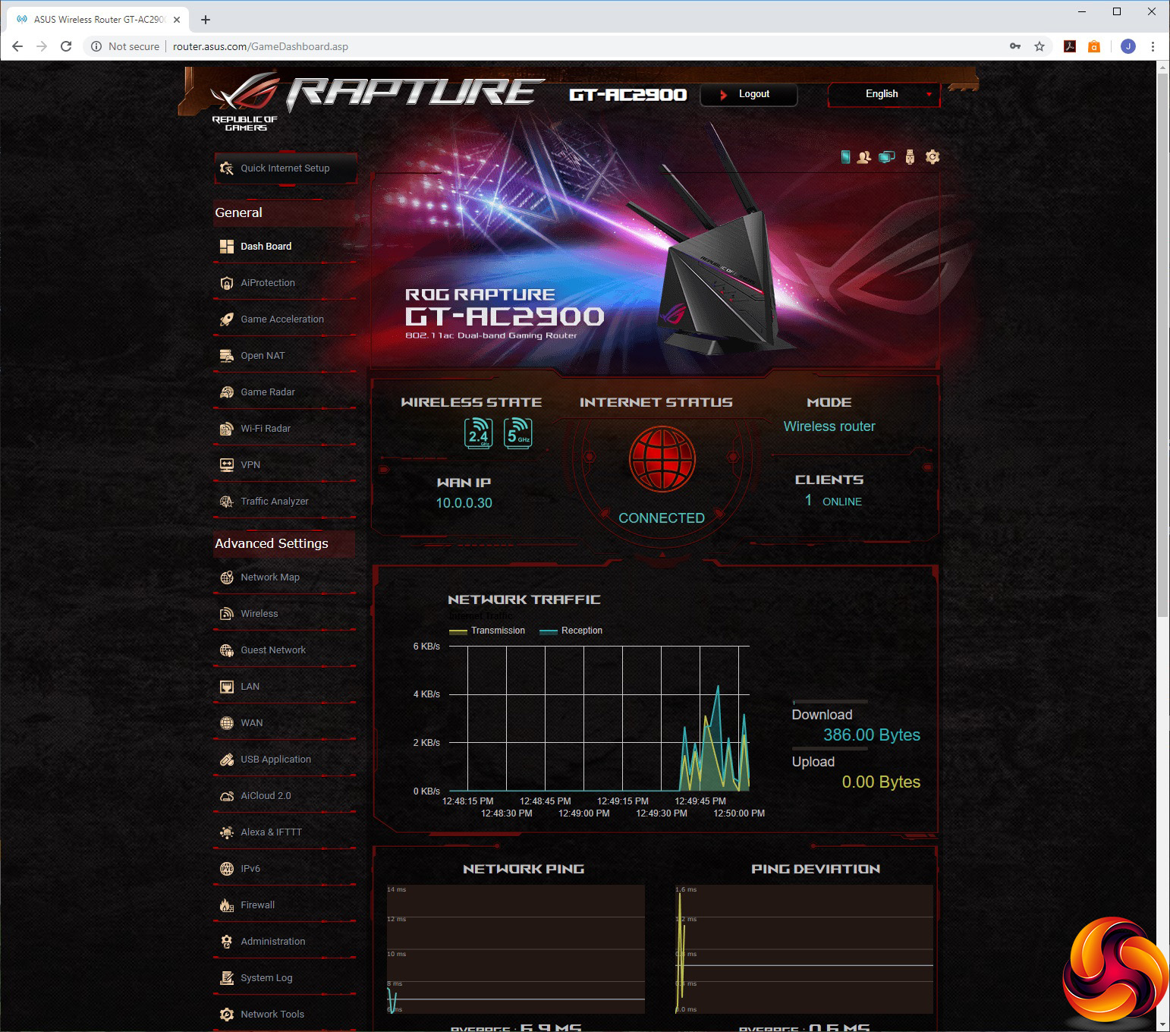Click the 2.4 GHz wireless band icon
Image resolution: width=1170 pixels, height=1032 pixels.
(479, 433)
